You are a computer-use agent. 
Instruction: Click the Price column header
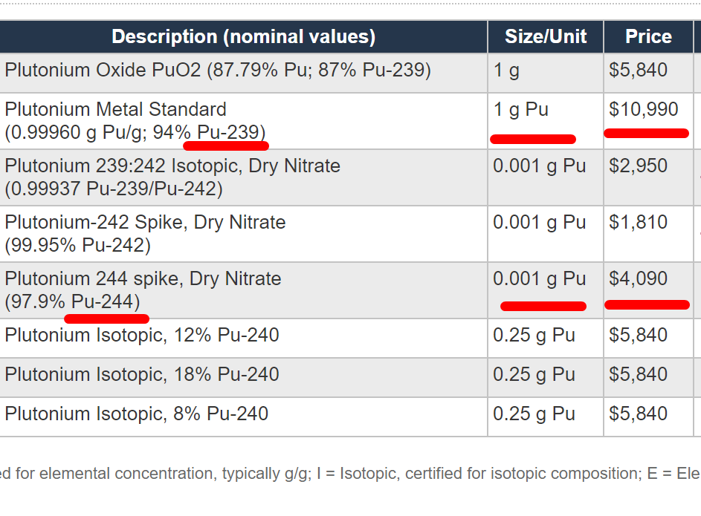click(x=648, y=36)
